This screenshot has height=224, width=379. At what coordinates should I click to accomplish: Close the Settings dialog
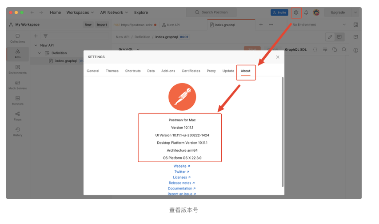click(x=278, y=57)
